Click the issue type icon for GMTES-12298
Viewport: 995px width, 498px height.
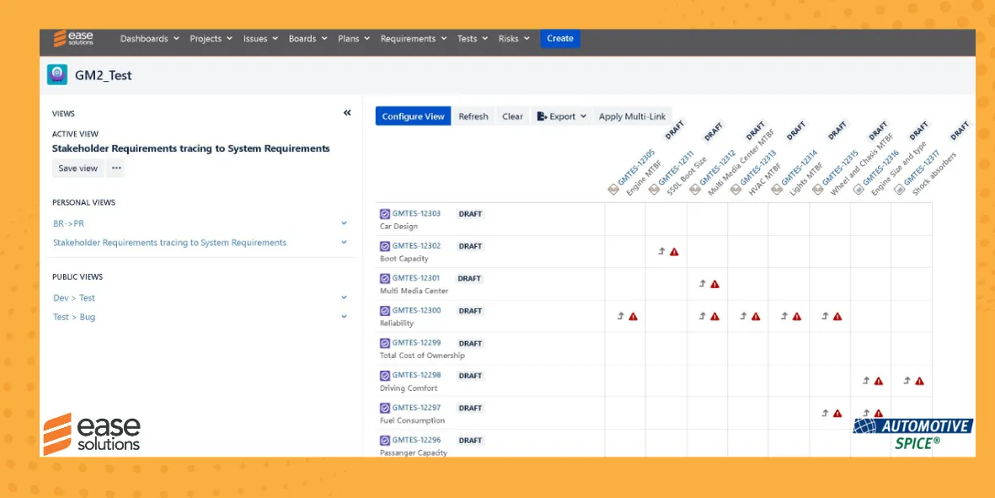[x=384, y=376]
